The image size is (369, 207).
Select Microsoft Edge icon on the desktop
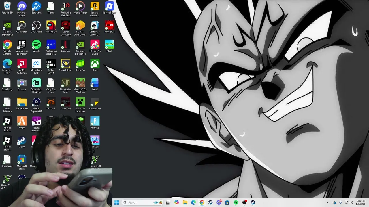point(7,67)
